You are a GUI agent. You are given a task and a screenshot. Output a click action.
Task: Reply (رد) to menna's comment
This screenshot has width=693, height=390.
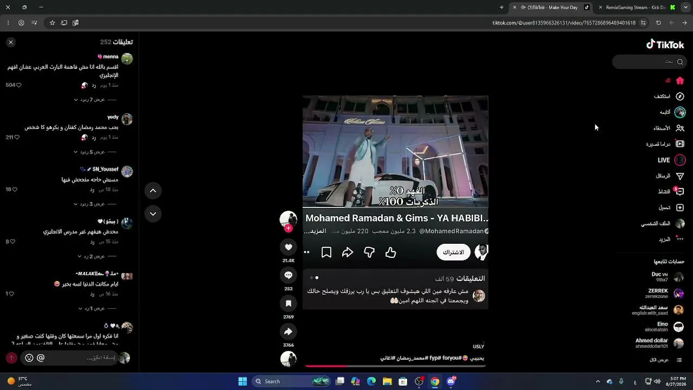(x=94, y=86)
